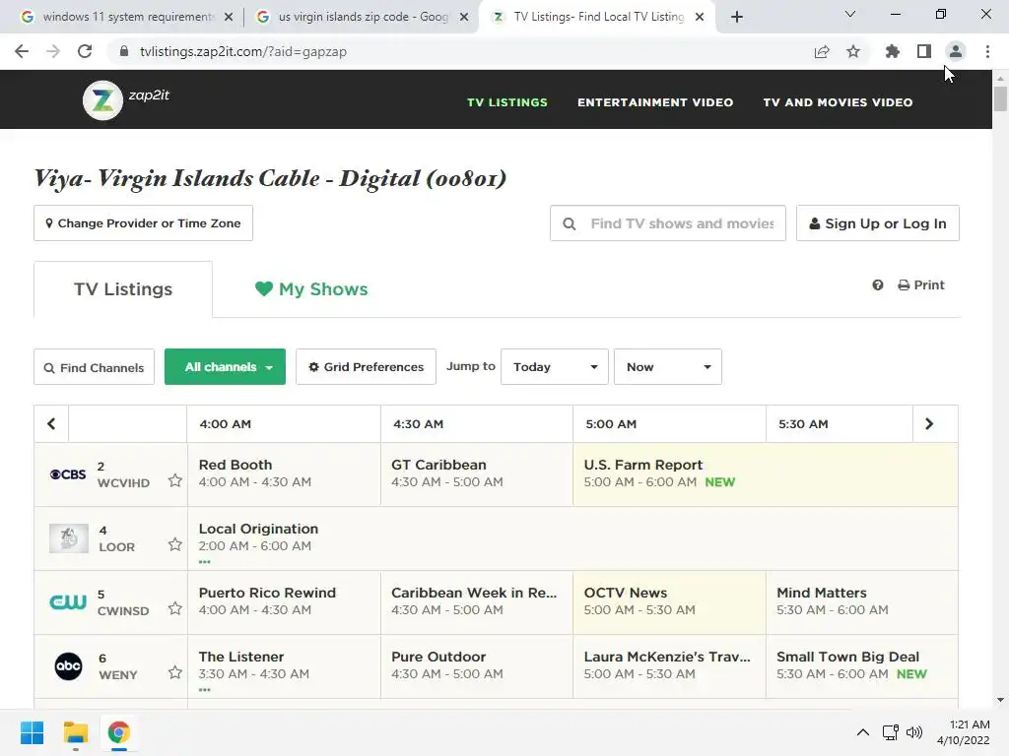The height and width of the screenshot is (756, 1009).
Task: Favorite channel 2 WCVIHD star
Action: pos(175,480)
